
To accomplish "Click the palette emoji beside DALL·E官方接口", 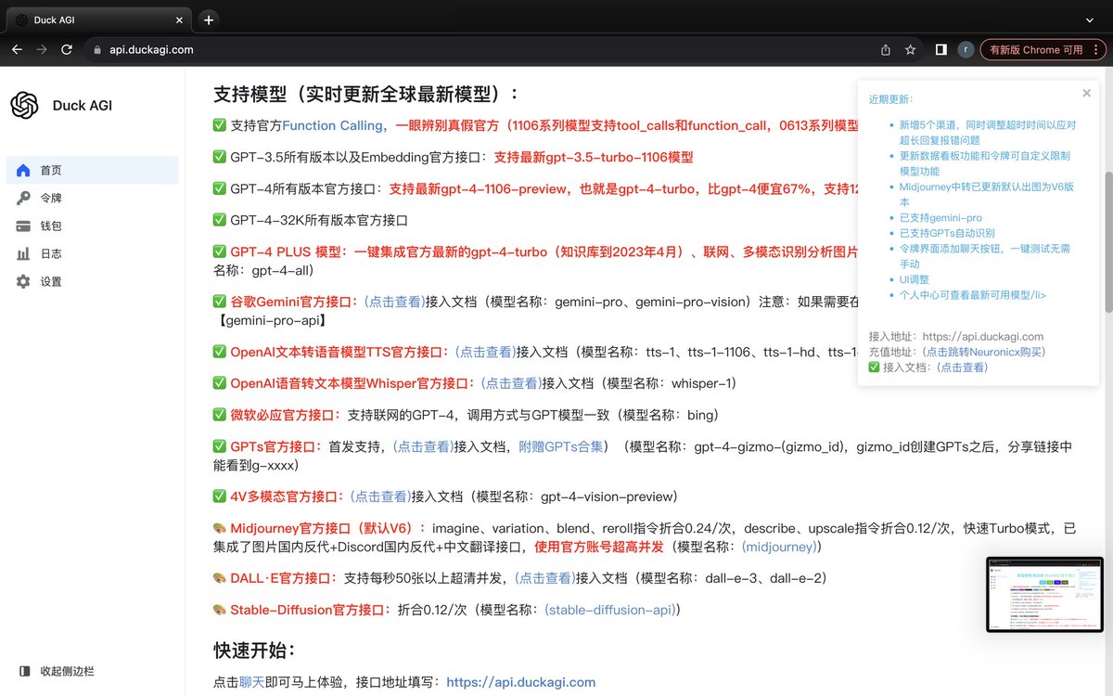I will pyautogui.click(x=220, y=578).
